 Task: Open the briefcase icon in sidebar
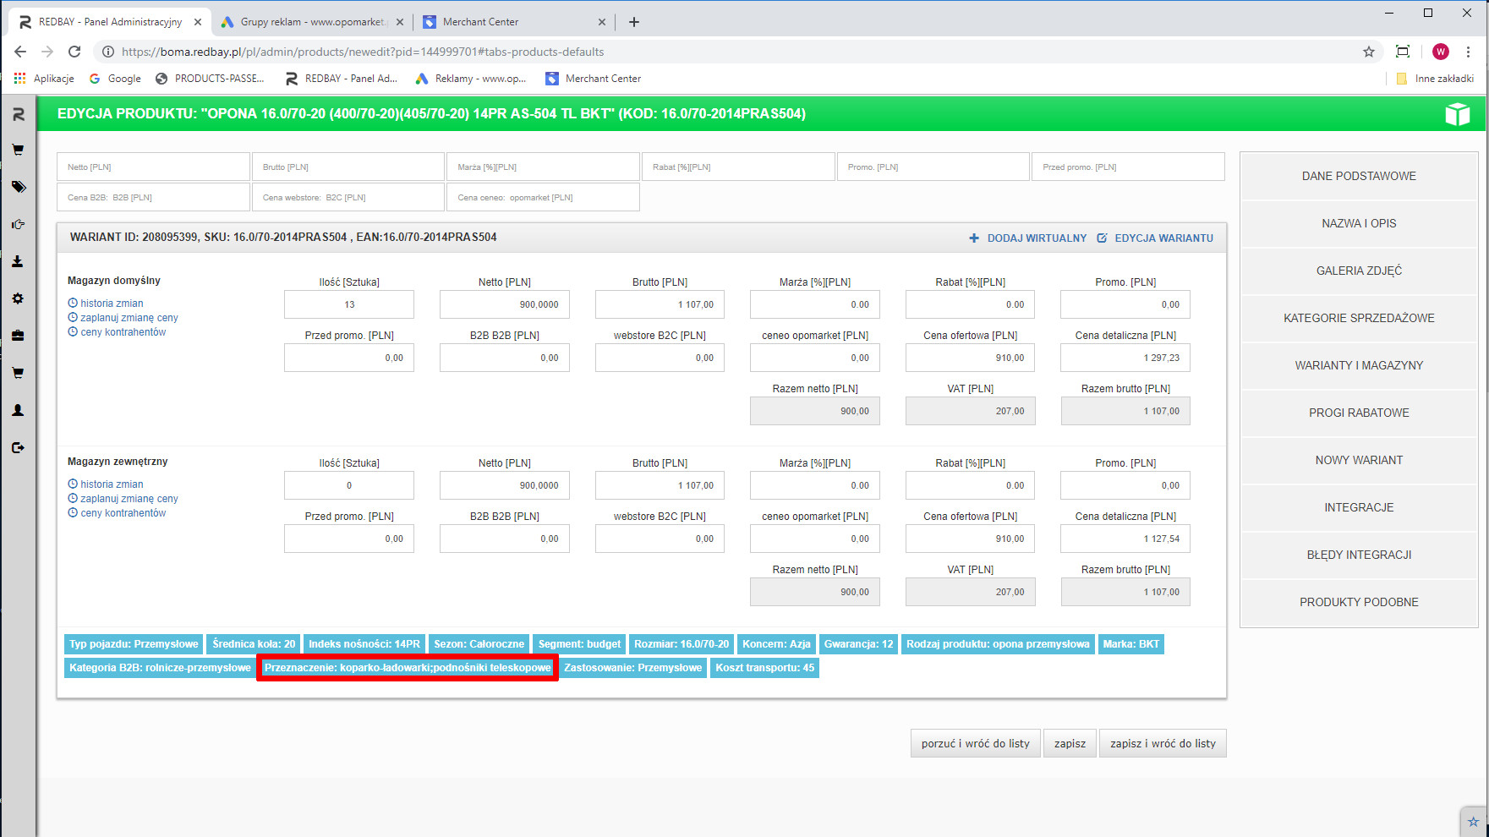18,336
